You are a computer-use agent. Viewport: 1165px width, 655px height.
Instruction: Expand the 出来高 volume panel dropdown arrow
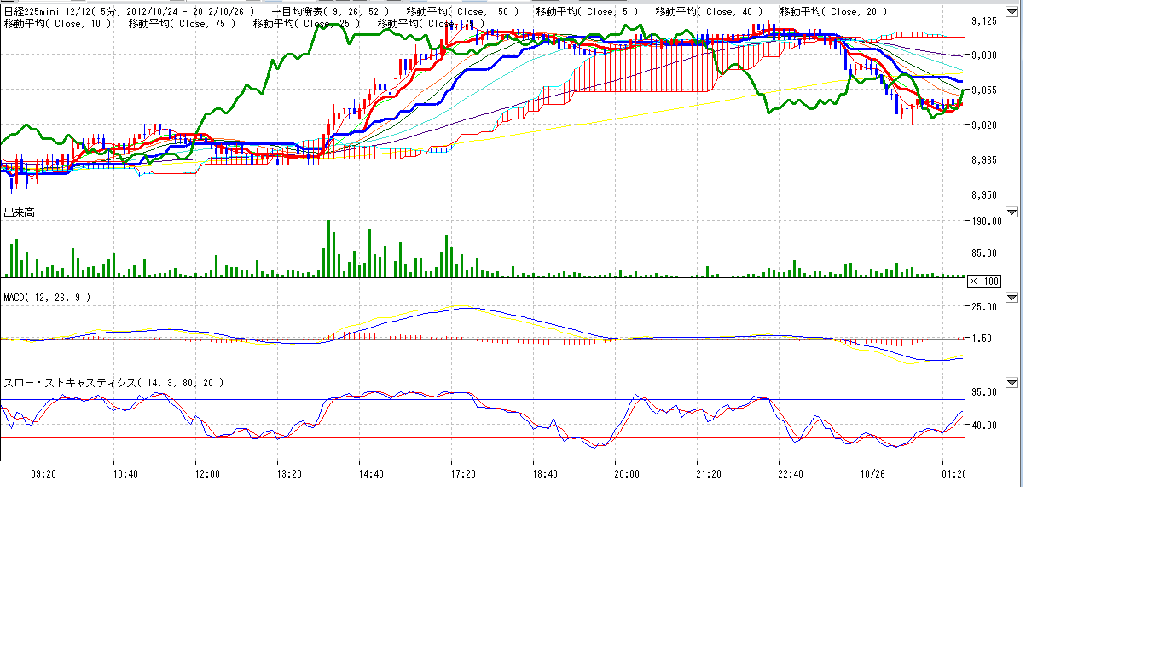(1011, 212)
